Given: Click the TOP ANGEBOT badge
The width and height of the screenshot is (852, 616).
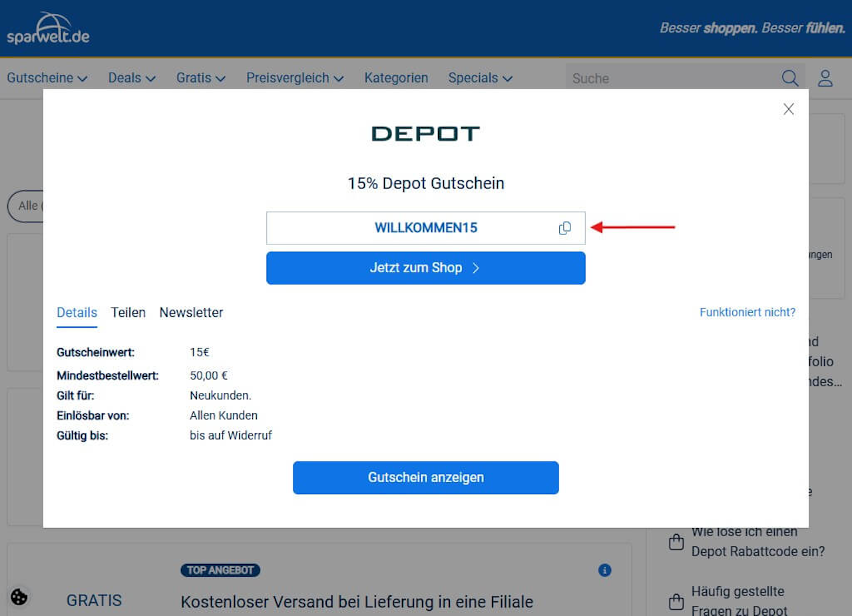Looking at the screenshot, I should coord(220,570).
